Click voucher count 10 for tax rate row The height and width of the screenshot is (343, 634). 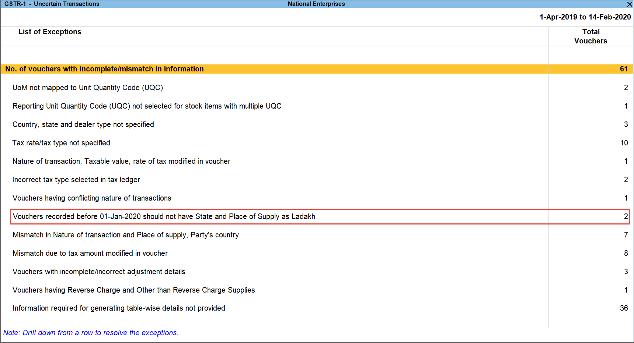click(624, 143)
